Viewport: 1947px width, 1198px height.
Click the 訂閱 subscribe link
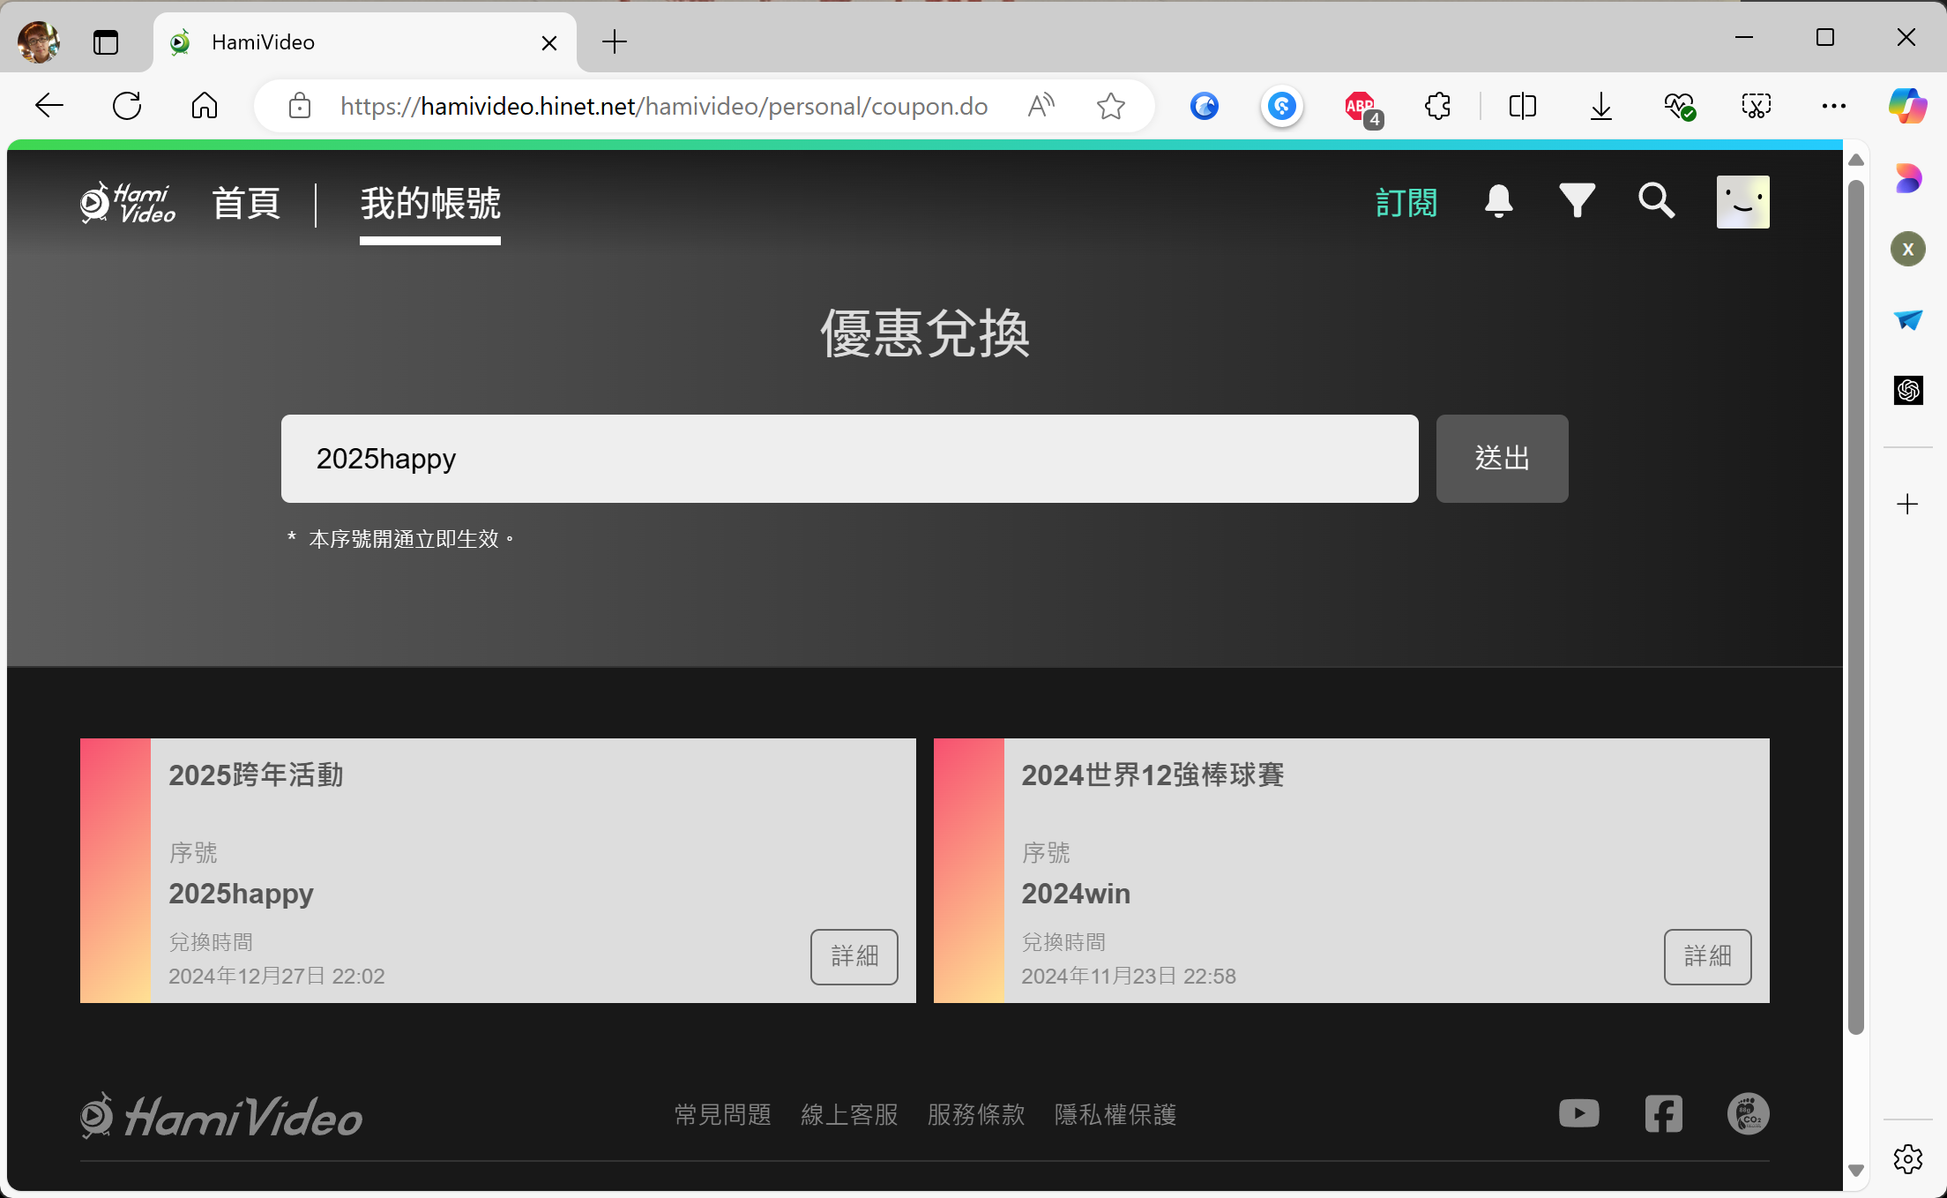click(1406, 203)
